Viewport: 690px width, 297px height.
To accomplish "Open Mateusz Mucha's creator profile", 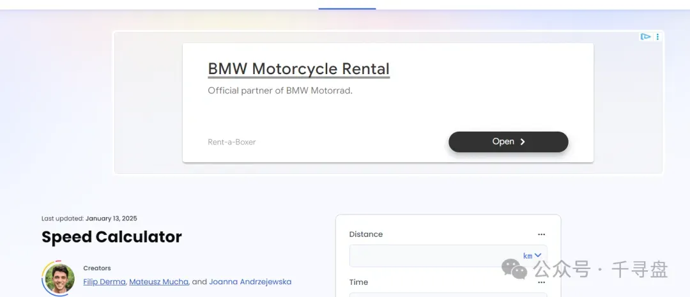I will click(159, 282).
